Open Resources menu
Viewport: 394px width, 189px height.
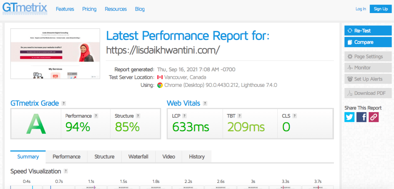(116, 9)
